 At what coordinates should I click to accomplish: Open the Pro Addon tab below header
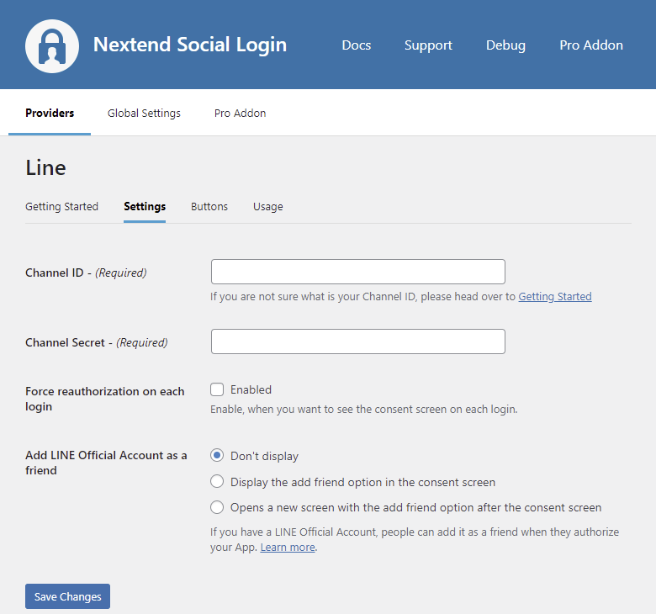(x=240, y=114)
